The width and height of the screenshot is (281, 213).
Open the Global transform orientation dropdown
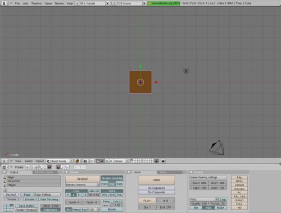(x=121, y=161)
